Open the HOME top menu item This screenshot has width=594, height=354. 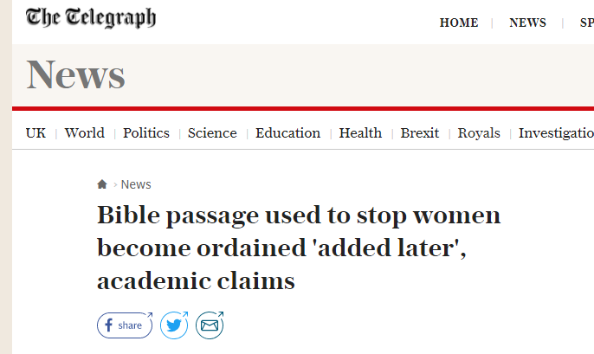coord(459,23)
